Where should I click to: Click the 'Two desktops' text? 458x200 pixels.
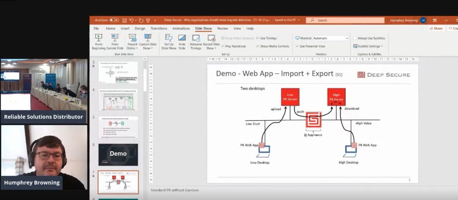coord(252,88)
